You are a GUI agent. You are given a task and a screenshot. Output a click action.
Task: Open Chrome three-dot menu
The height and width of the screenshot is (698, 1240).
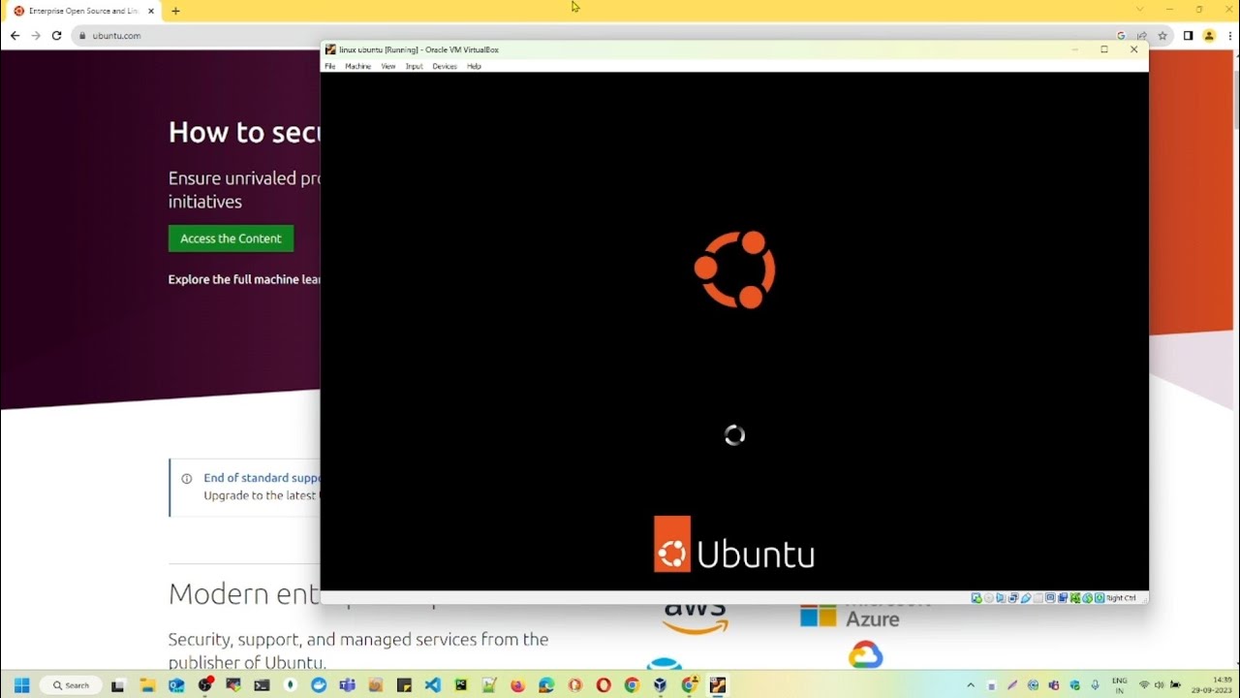(x=1229, y=36)
